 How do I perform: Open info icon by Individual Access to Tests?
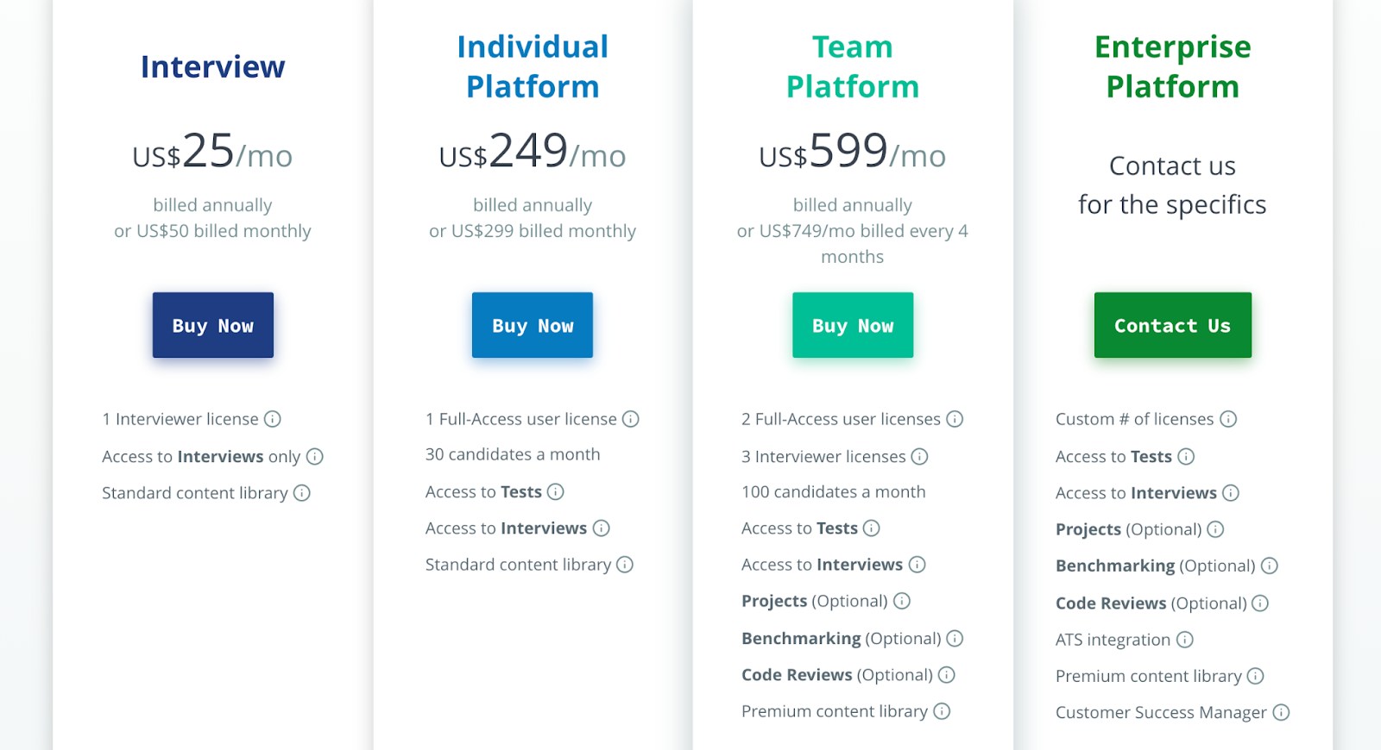point(556,492)
